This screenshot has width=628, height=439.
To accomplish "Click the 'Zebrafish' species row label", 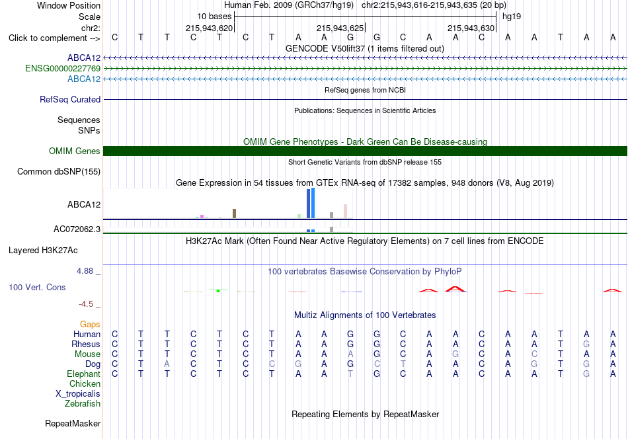I will click(83, 404).
